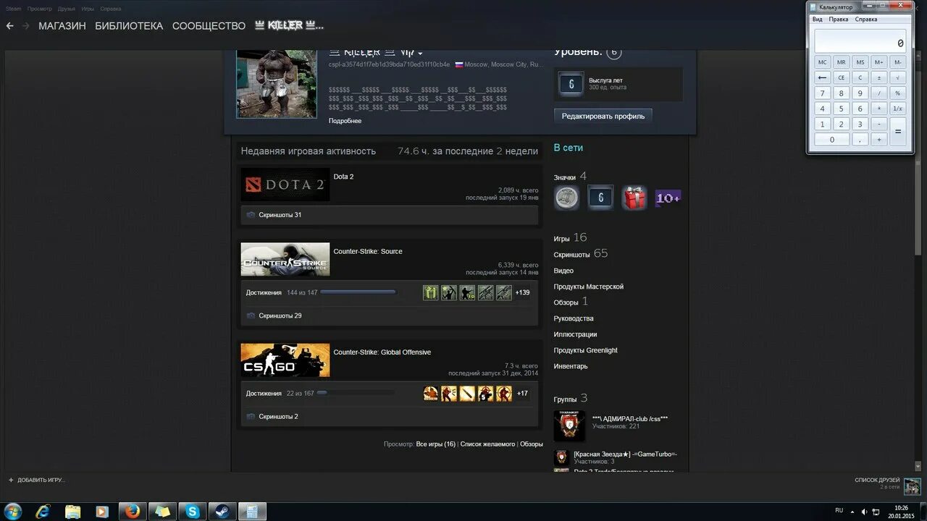Open the Инвентарь link

571,366
